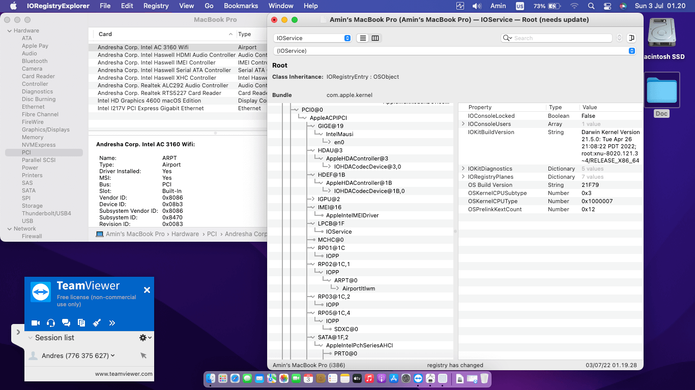
Task: Click the TeamViewer headset audio icon
Action: point(51,323)
